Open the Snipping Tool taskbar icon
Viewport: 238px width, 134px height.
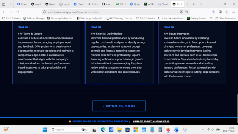(185, 130)
